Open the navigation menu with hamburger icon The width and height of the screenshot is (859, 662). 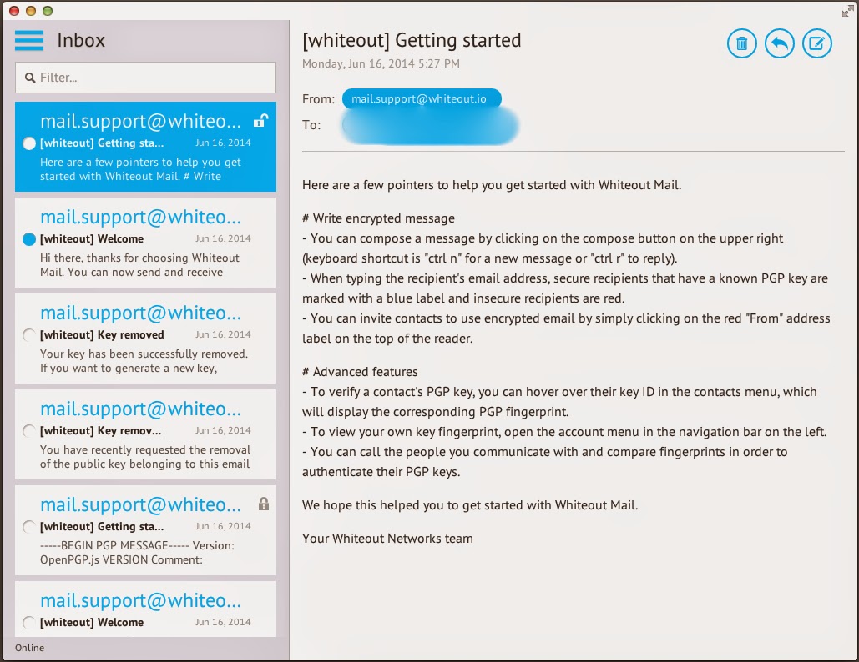coord(29,38)
